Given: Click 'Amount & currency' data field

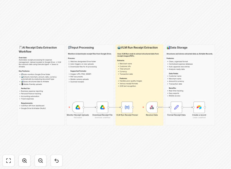Looking at the screenshot, I should [x=177, y=81].
